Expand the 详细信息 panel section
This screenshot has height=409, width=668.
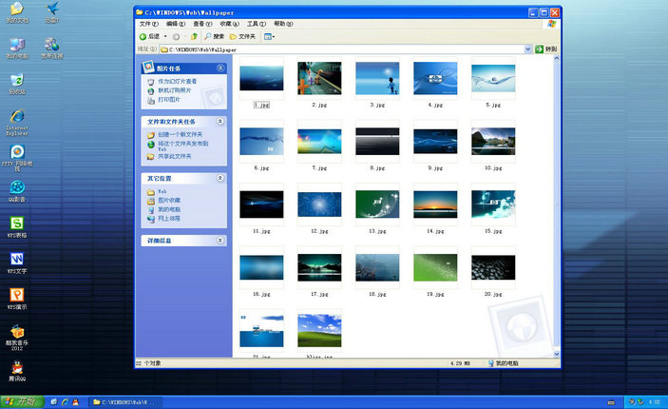[221, 241]
